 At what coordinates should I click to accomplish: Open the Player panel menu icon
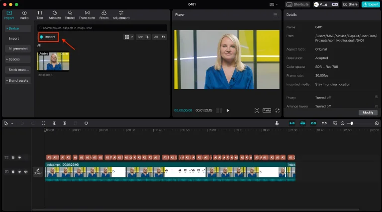click(x=275, y=15)
